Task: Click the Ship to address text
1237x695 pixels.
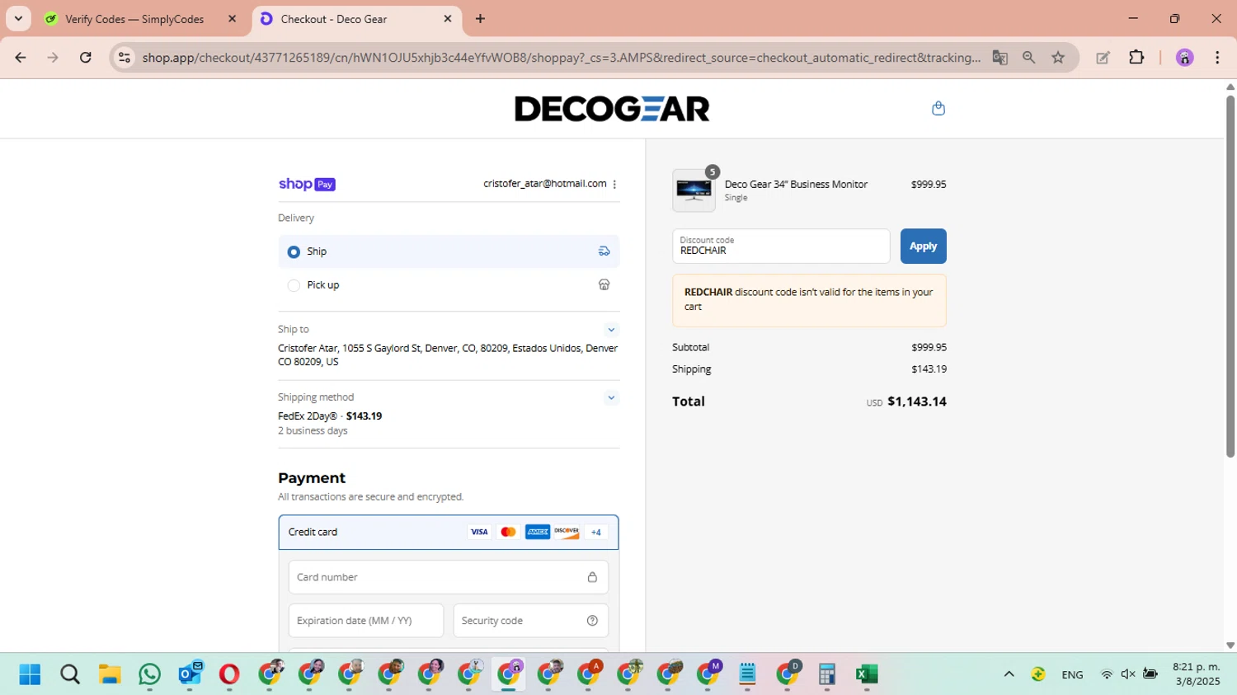Action: 448,355
